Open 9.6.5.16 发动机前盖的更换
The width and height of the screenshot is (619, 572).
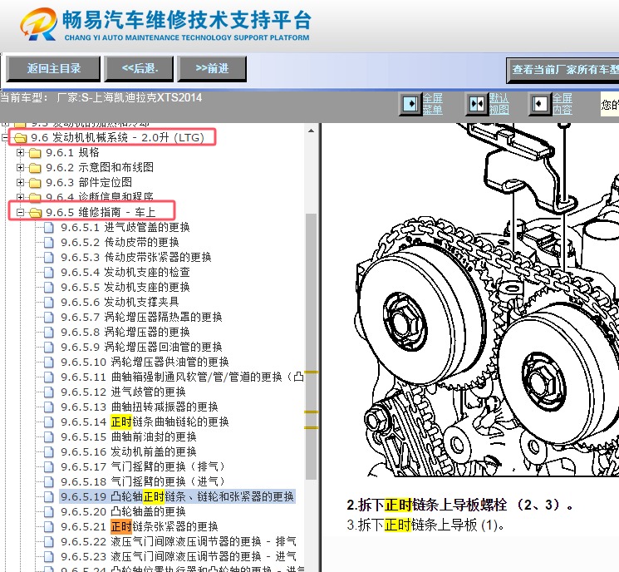coord(128,452)
